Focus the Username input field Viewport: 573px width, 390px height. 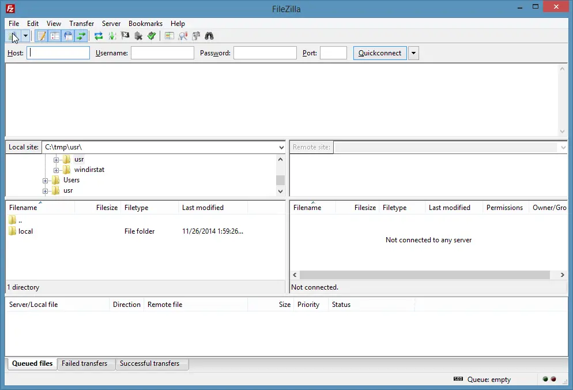tap(162, 53)
